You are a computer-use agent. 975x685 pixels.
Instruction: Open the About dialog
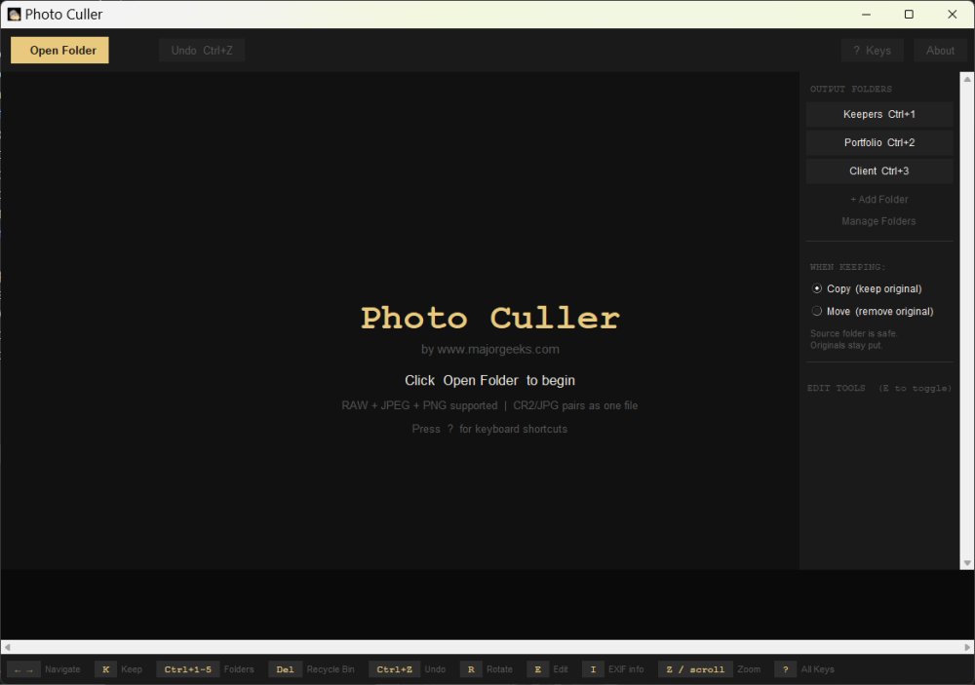click(940, 51)
